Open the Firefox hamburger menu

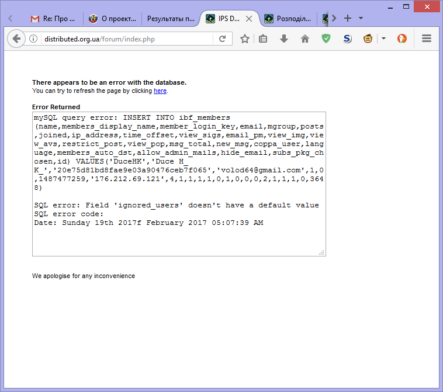[427, 39]
